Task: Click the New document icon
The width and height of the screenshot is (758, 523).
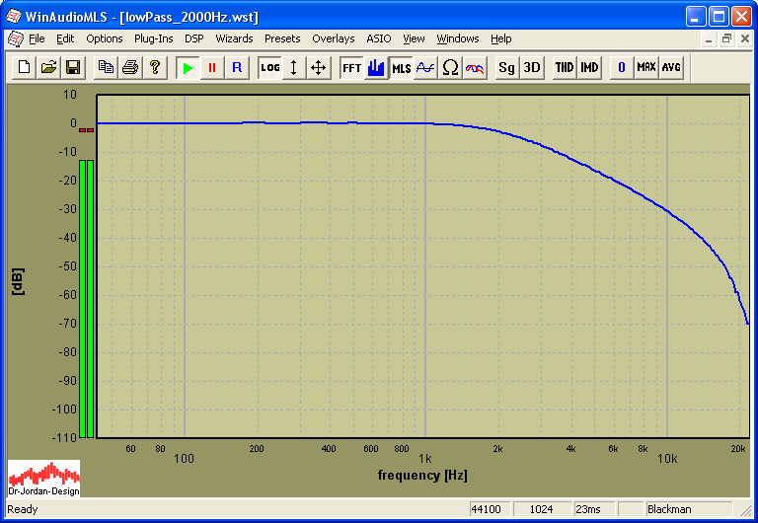Action: point(24,67)
